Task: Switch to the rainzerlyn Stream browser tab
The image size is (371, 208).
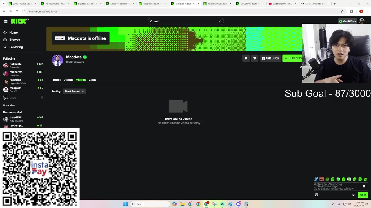Action: coord(250,4)
